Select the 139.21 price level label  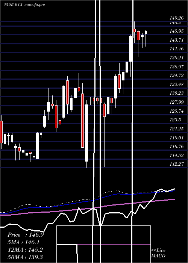[176, 58]
